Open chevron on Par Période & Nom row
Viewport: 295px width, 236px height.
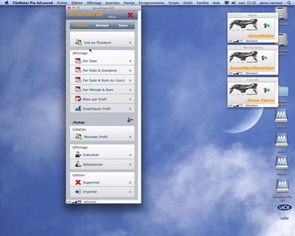tap(130, 90)
